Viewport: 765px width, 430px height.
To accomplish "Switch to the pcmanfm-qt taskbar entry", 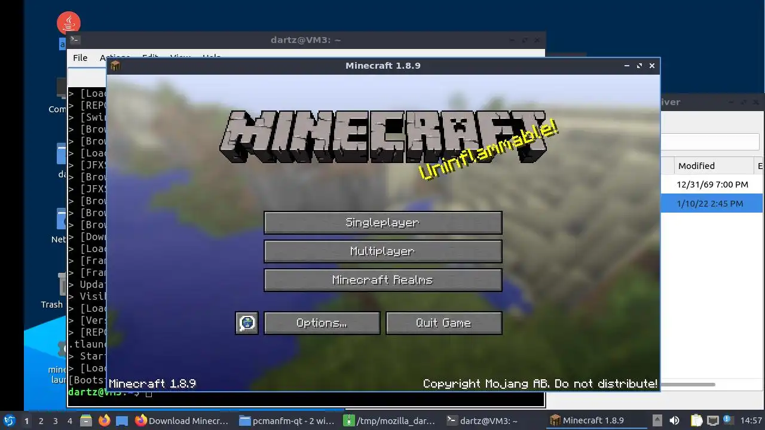I will point(288,420).
